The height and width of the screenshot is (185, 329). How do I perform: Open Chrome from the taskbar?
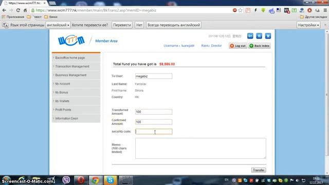pos(96,180)
